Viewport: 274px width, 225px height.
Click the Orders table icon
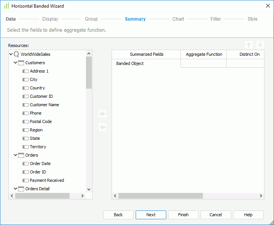point(21,155)
